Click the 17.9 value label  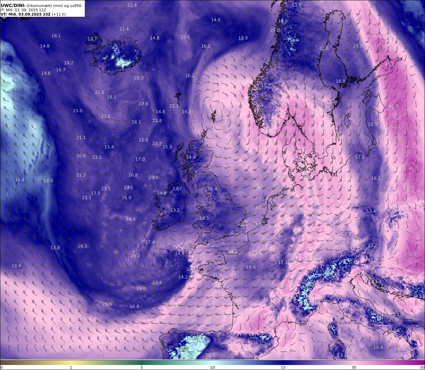(360, 157)
